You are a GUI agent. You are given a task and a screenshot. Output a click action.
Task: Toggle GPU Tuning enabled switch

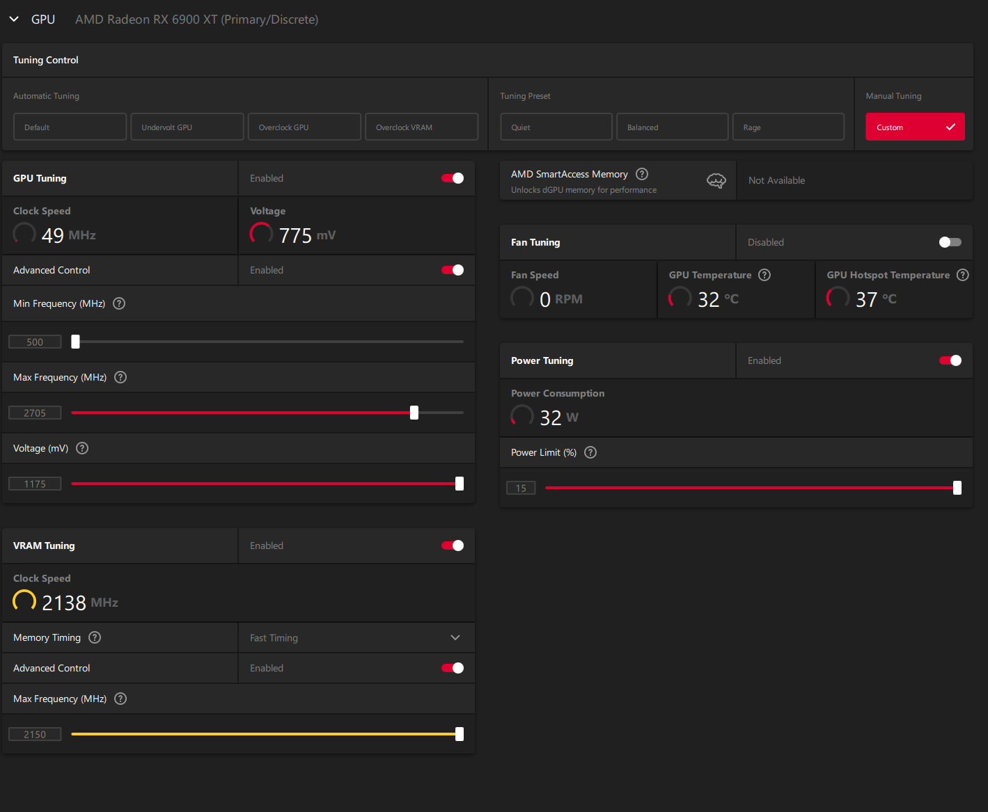point(453,178)
